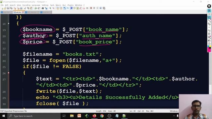Toggle Show all characters pilcrow icon
212x119 pixels.
point(68,8)
